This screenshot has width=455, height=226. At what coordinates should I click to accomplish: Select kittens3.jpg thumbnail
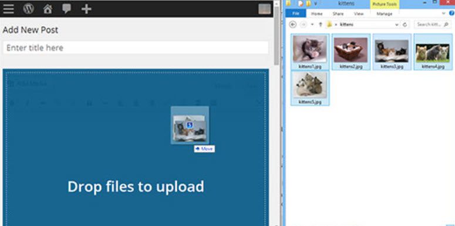point(392,51)
